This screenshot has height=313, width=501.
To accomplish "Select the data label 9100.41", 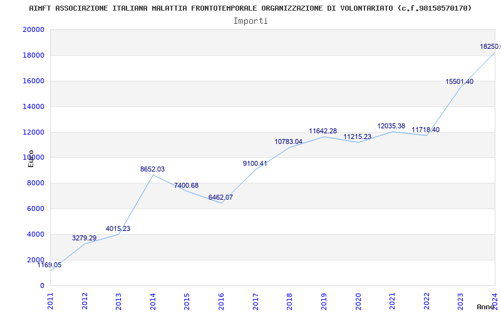I will pos(255,163).
